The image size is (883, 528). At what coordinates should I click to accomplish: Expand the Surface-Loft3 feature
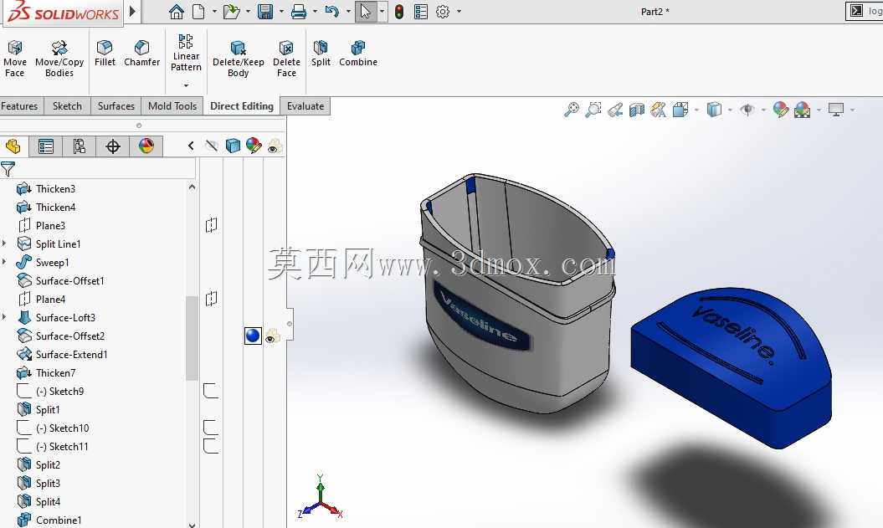(4, 317)
